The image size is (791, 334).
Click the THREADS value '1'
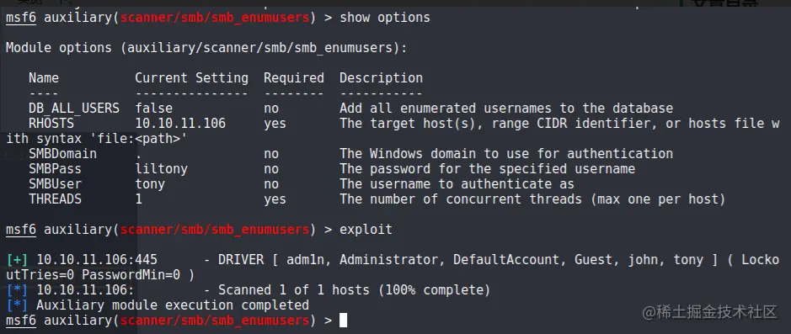pos(138,199)
